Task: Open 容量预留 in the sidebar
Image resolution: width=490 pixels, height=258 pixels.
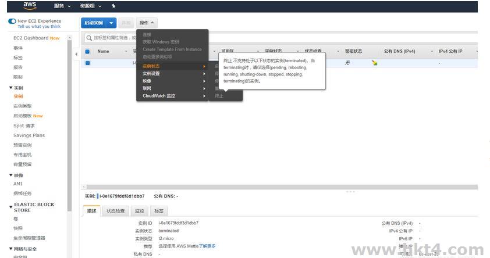Action: click(23, 164)
